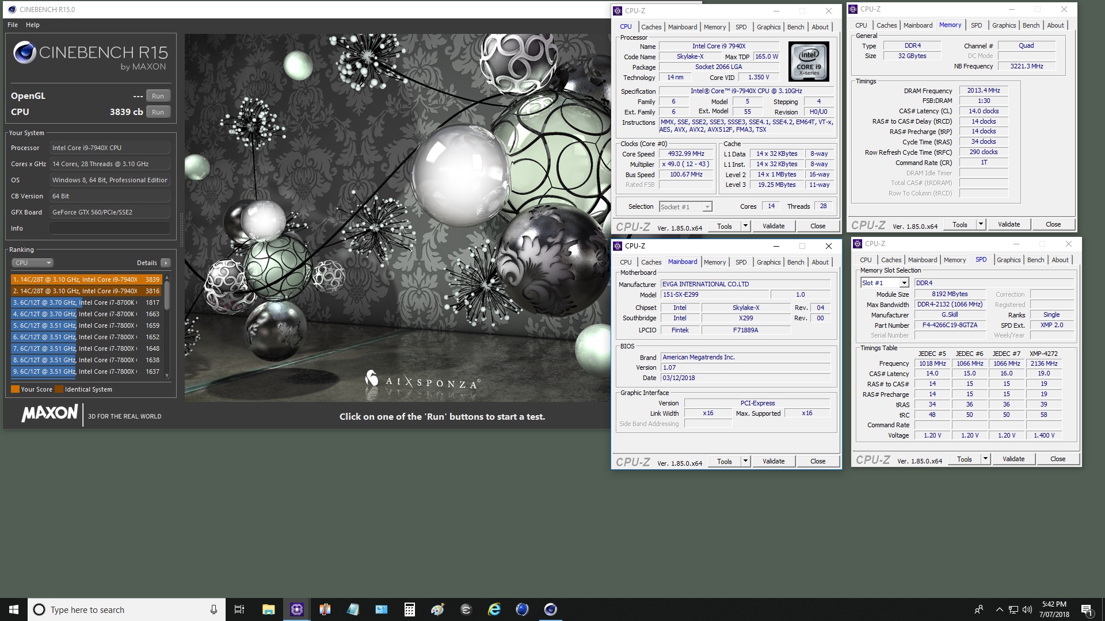Select SPD tab in CPU tab window
The width and height of the screenshot is (1105, 621).
click(741, 27)
